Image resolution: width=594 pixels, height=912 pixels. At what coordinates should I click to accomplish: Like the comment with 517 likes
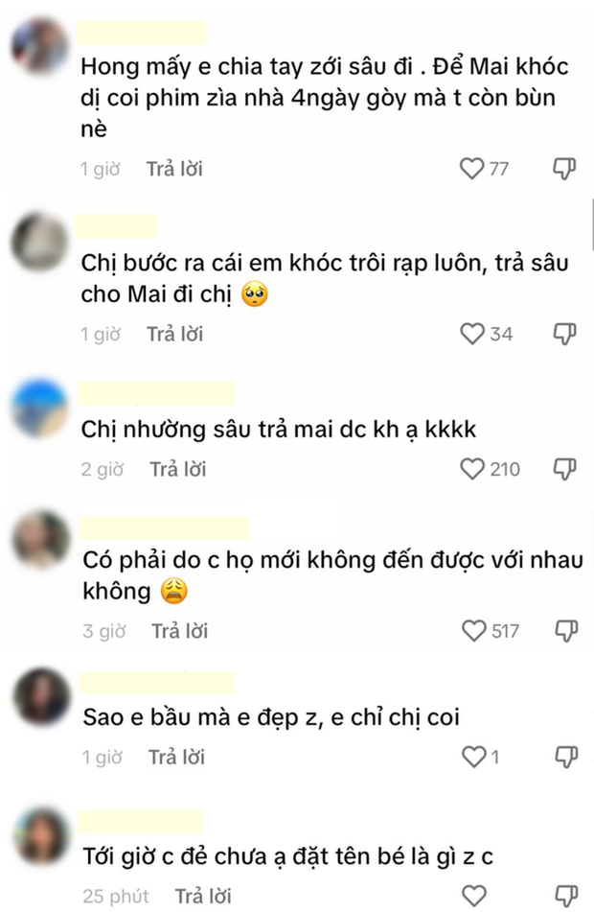click(x=473, y=630)
